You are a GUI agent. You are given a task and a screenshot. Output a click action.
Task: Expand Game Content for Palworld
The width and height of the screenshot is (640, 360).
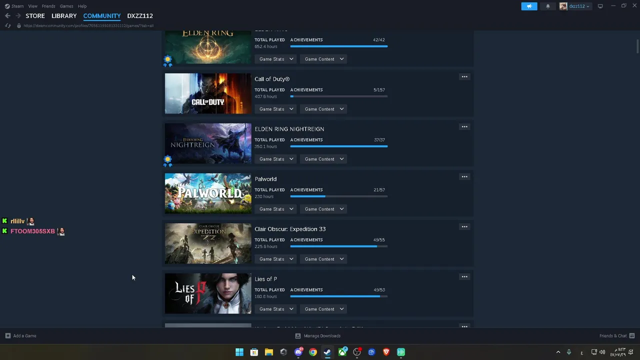(323, 209)
